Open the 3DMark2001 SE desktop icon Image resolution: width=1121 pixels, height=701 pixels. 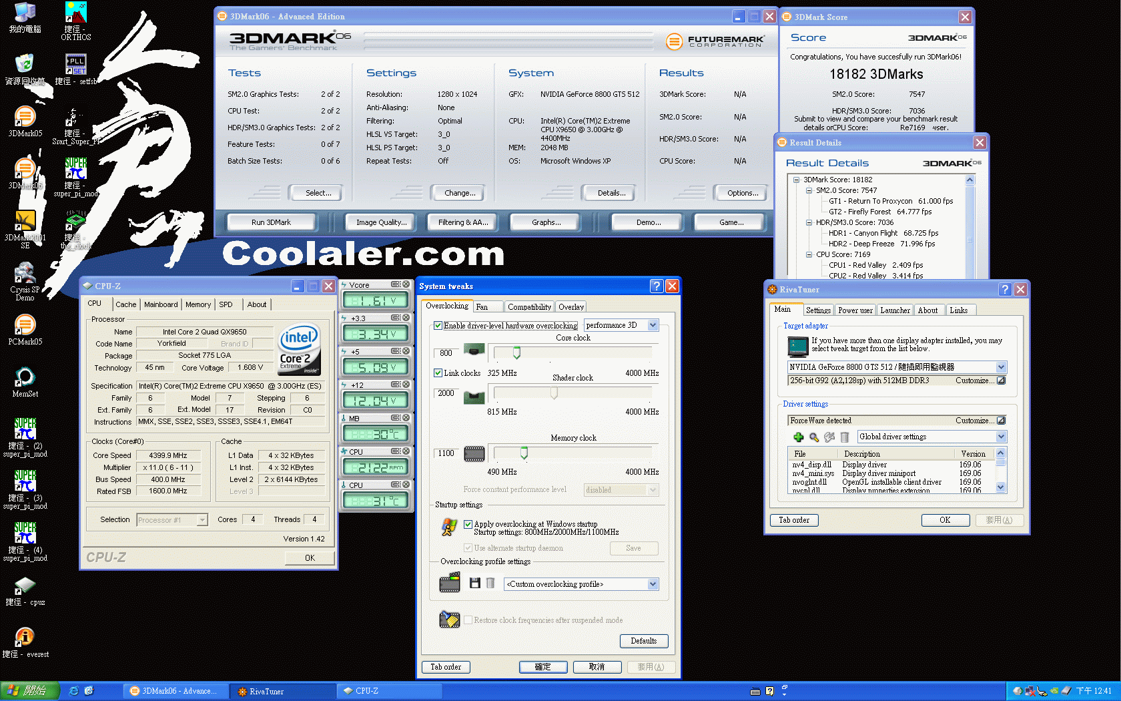(25, 228)
